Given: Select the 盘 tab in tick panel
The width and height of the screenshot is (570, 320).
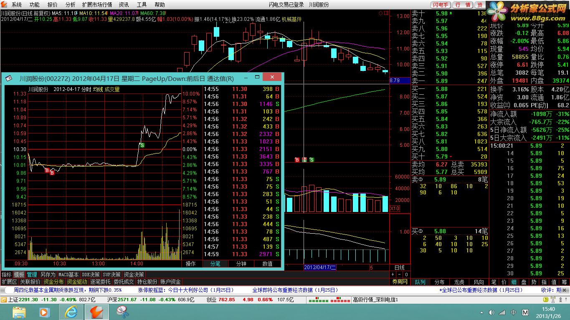Looking at the screenshot, I should pyautogui.click(x=524, y=282).
